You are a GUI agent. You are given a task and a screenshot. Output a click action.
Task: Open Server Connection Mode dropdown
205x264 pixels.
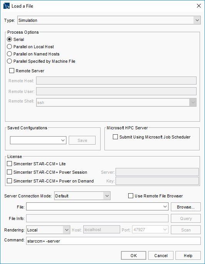(x=82, y=196)
